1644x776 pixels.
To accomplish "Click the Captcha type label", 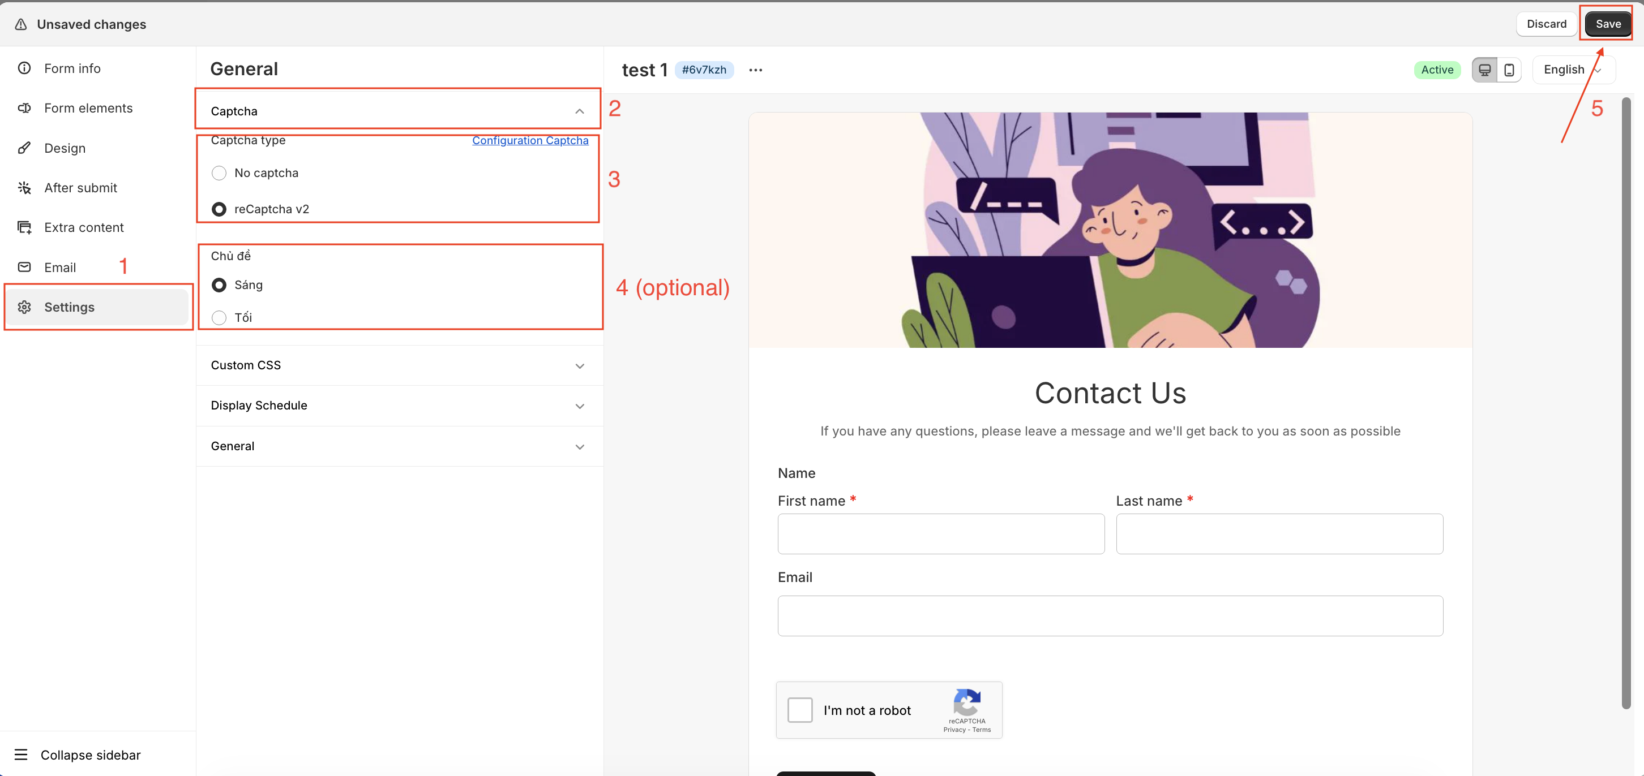I will (249, 140).
